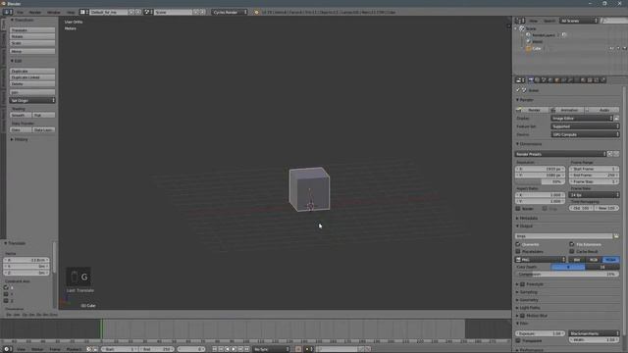Open the Cycles Render engine dropdown

click(x=230, y=13)
